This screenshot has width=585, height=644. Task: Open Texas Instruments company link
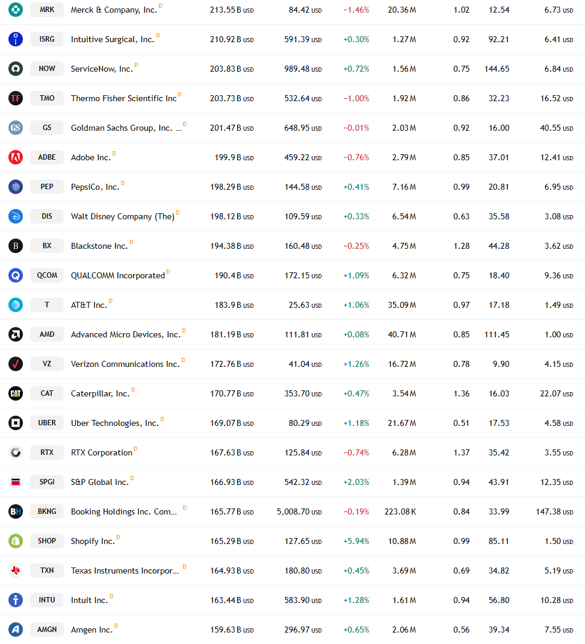pos(125,571)
